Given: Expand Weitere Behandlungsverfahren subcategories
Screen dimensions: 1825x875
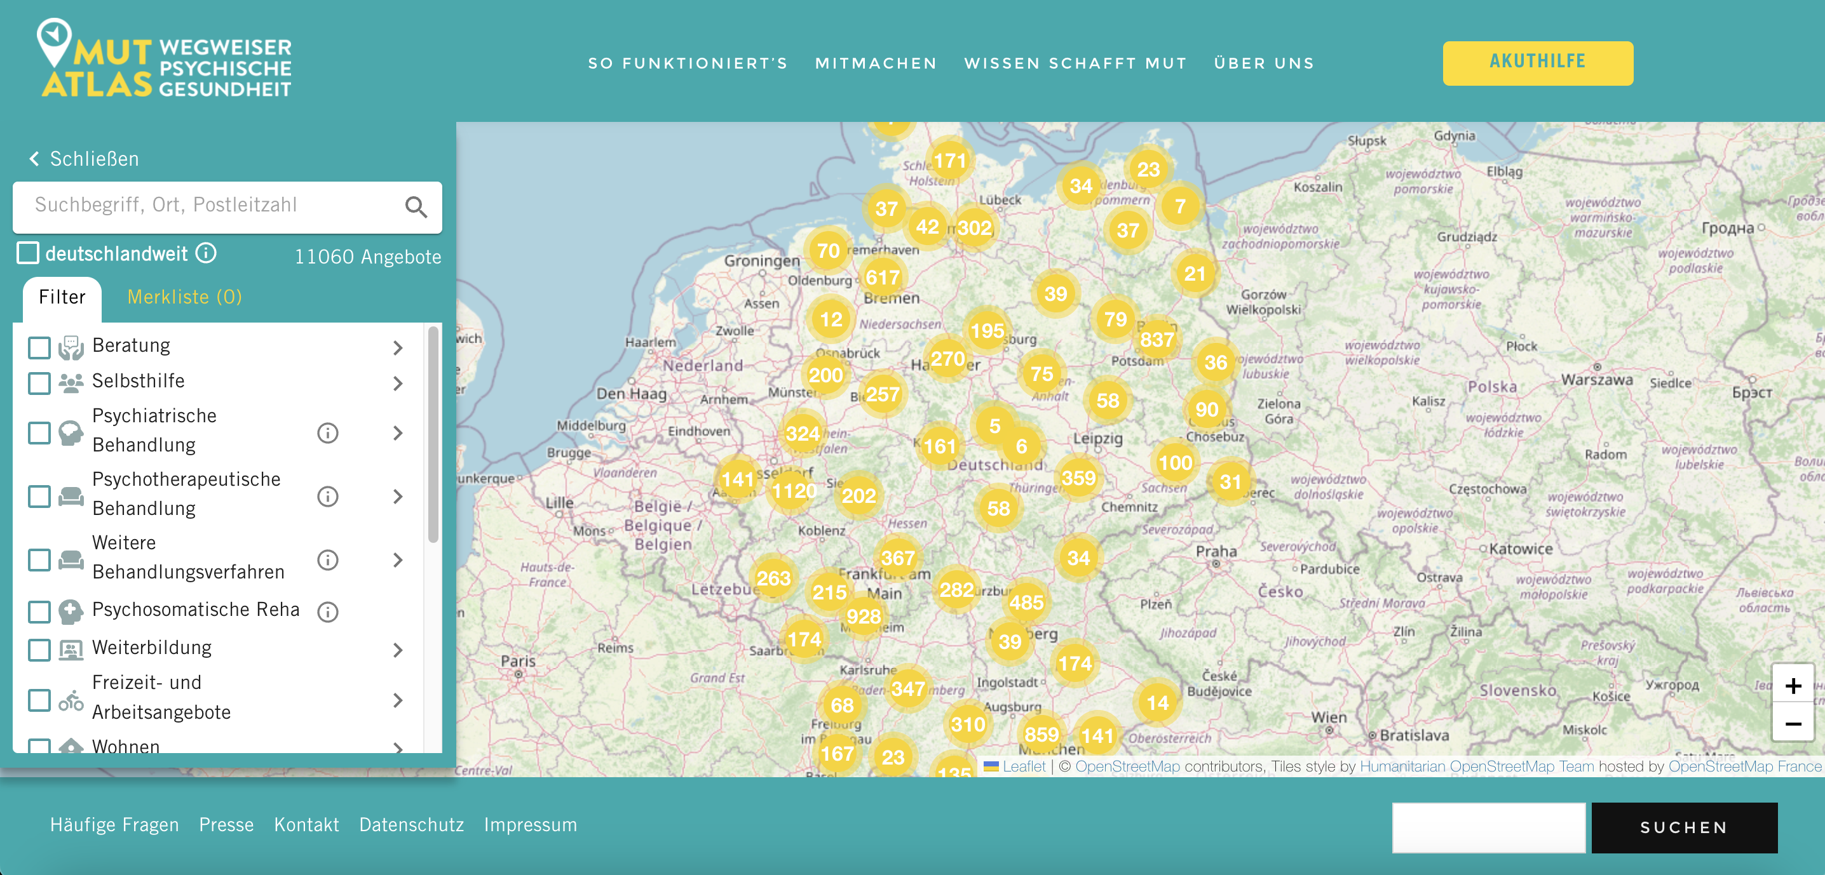Looking at the screenshot, I should coord(397,560).
